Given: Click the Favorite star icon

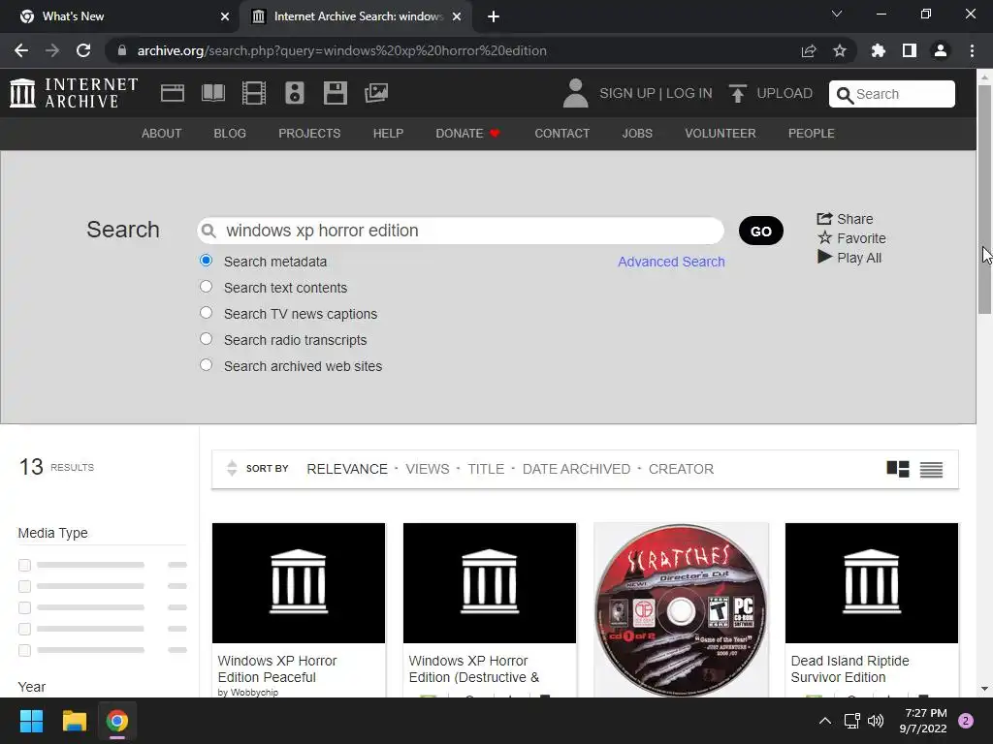Looking at the screenshot, I should [824, 238].
